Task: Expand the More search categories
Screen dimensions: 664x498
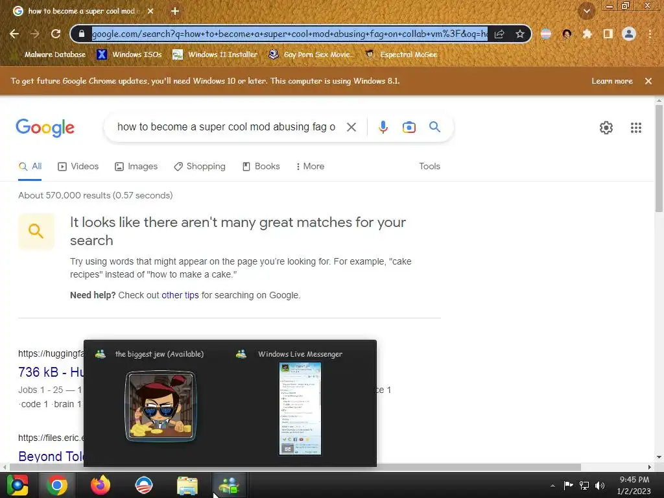Action: pyautogui.click(x=310, y=167)
